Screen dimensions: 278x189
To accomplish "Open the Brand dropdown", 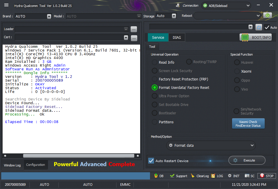I will pyautogui.click(x=49, y=16).
